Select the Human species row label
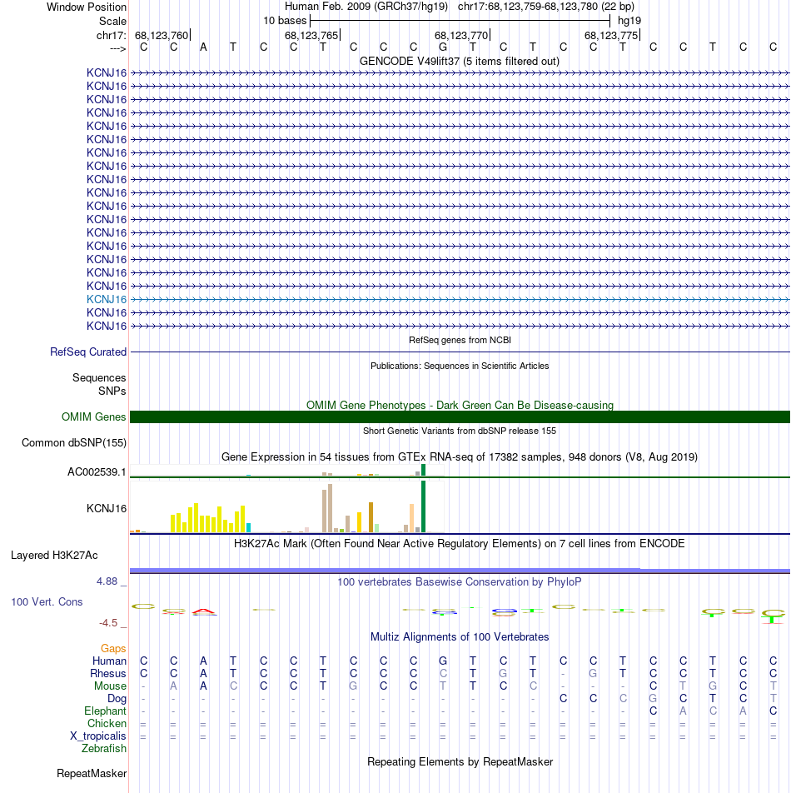 tap(109, 661)
